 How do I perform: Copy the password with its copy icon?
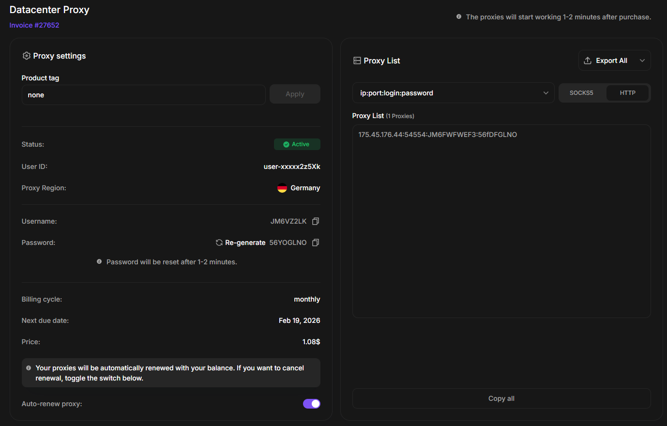(x=316, y=243)
